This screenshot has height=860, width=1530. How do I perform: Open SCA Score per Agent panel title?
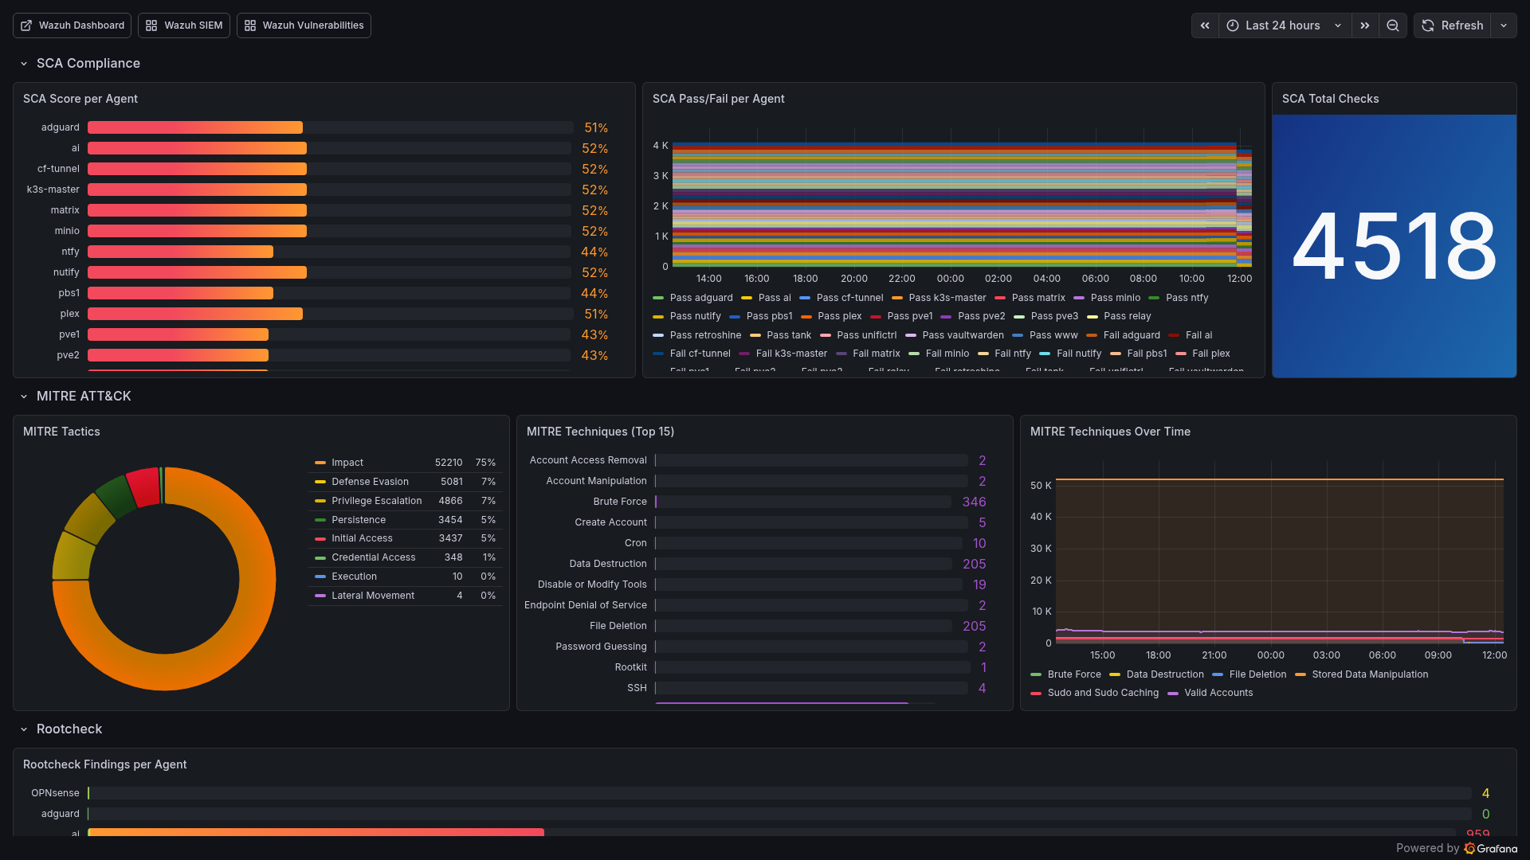(80, 99)
